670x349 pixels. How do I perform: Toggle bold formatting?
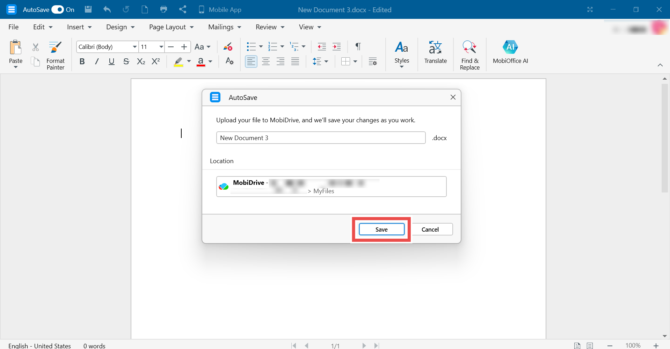[x=82, y=61]
